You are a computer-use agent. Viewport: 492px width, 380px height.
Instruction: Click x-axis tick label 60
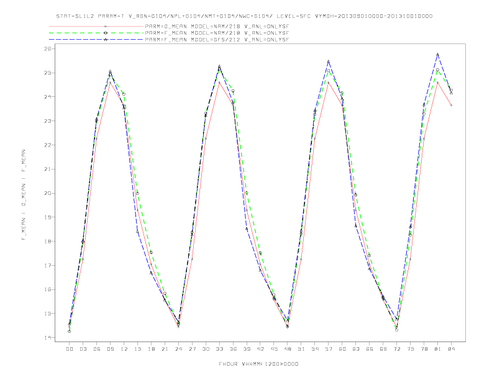tap(342, 349)
